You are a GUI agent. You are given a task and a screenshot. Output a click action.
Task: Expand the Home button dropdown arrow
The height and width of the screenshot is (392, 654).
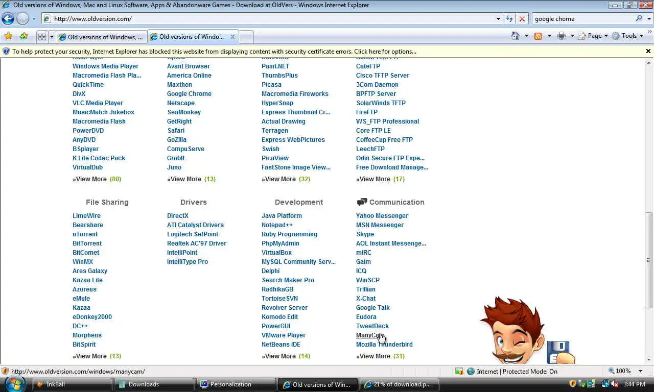tap(526, 36)
